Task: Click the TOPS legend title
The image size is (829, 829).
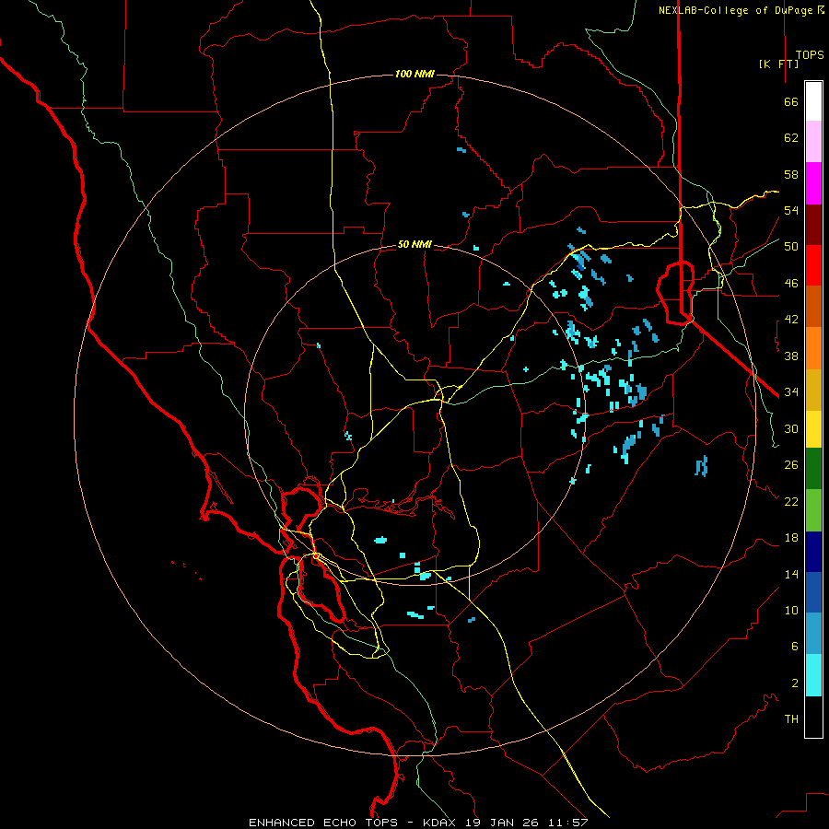Action: (x=809, y=54)
